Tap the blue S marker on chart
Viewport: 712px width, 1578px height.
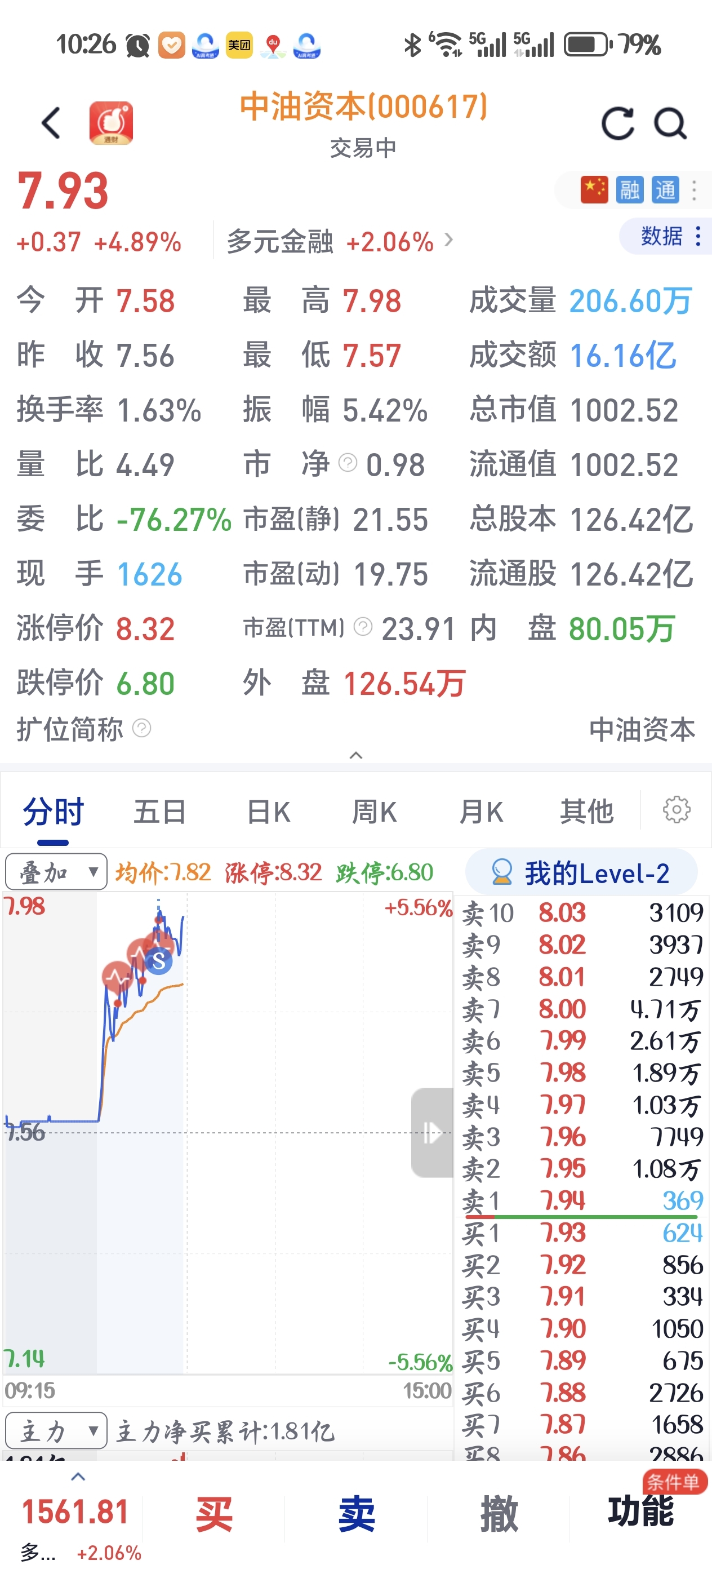coord(158,960)
